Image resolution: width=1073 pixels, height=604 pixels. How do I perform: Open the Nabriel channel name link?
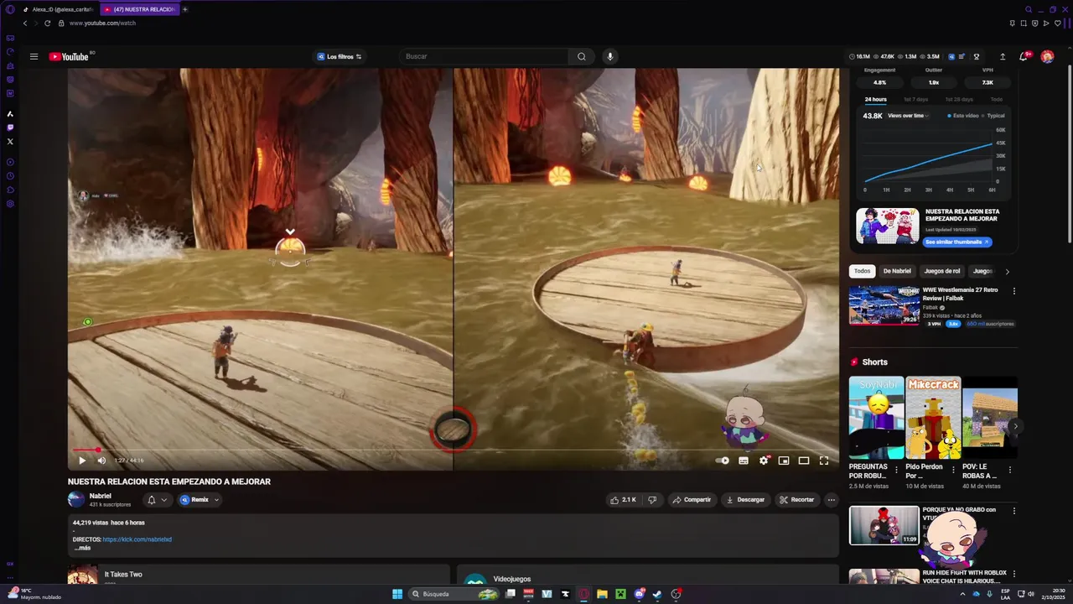(100, 496)
